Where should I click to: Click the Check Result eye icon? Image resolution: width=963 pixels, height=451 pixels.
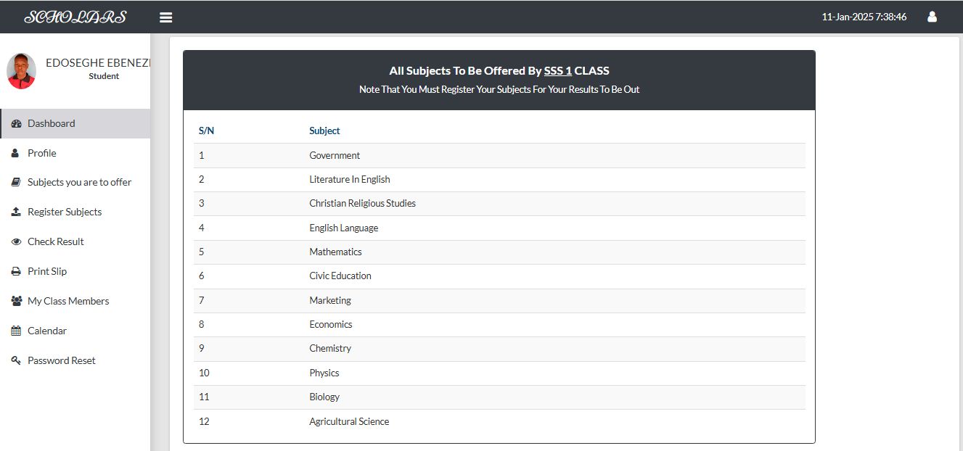click(16, 241)
